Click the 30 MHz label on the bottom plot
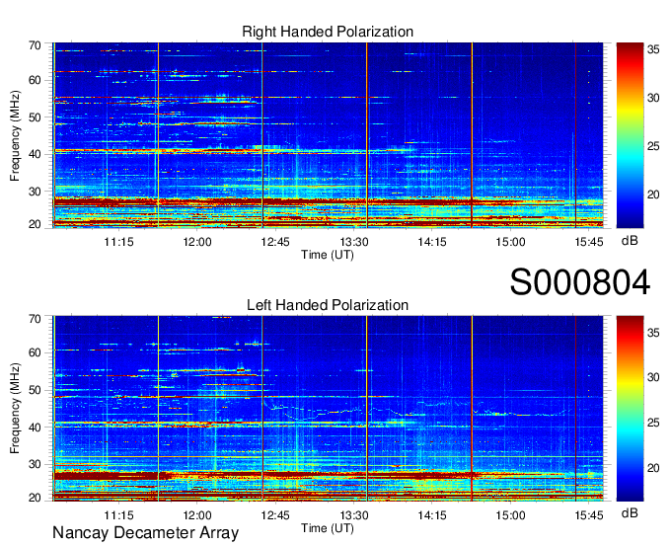 pos(35,464)
